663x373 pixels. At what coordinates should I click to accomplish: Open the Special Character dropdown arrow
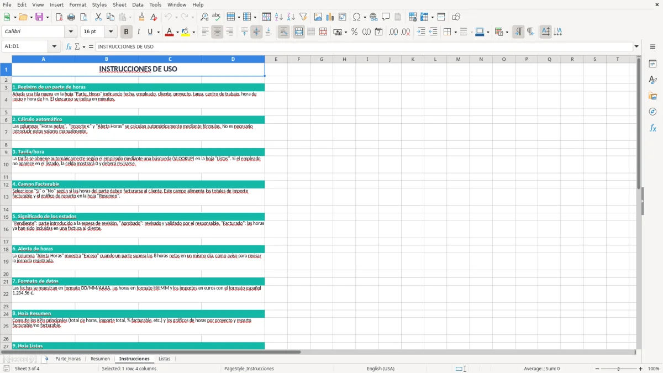click(365, 17)
